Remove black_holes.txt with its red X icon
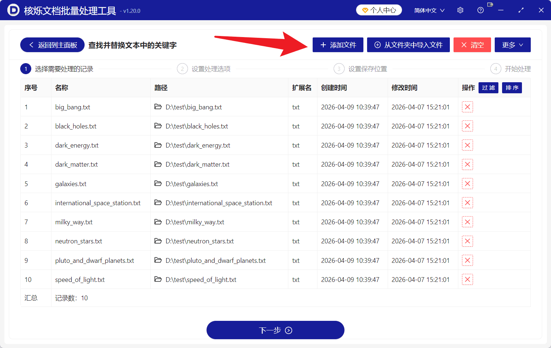The width and height of the screenshot is (551, 348). click(x=467, y=126)
